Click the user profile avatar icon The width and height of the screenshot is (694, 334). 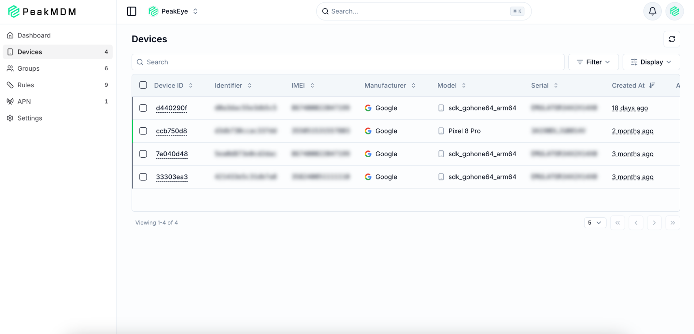(674, 11)
